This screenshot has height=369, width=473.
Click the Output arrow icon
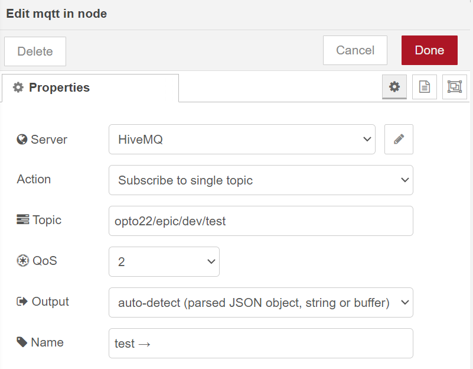click(x=21, y=301)
